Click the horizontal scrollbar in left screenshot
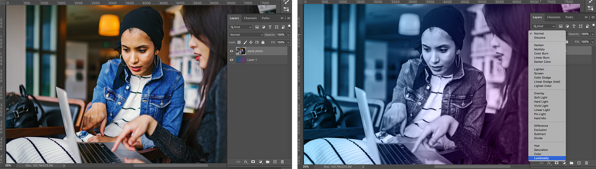Image resolution: width=596 pixels, height=169 pixels. pyautogui.click(x=170, y=165)
